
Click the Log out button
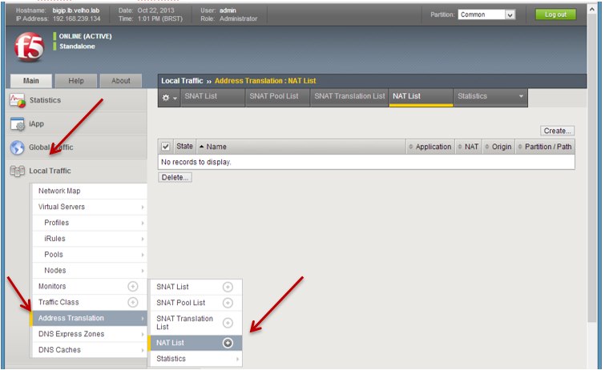coord(555,14)
